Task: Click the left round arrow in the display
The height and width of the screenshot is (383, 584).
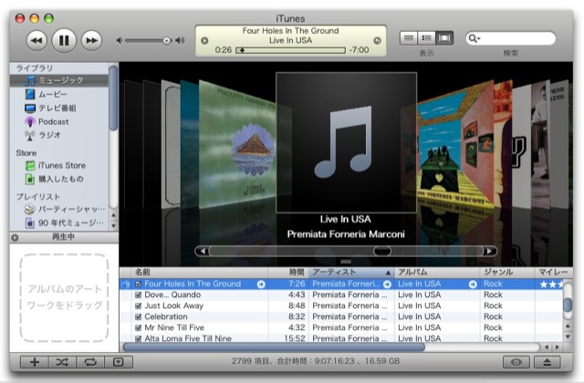Action: [x=204, y=40]
